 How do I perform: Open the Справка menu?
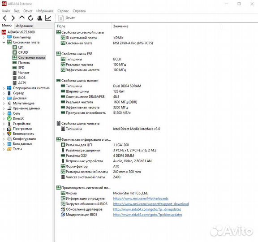click(x=79, y=11)
